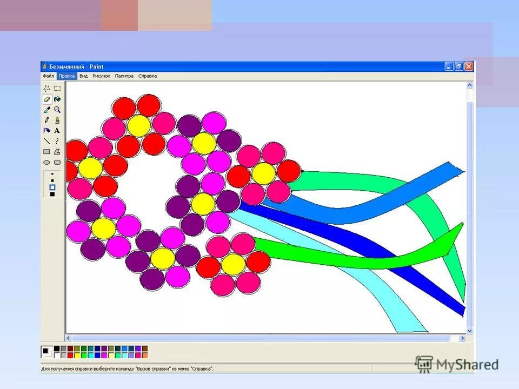Open the Файл menu
Viewport: 519px width, 389px height.
pyautogui.click(x=48, y=76)
